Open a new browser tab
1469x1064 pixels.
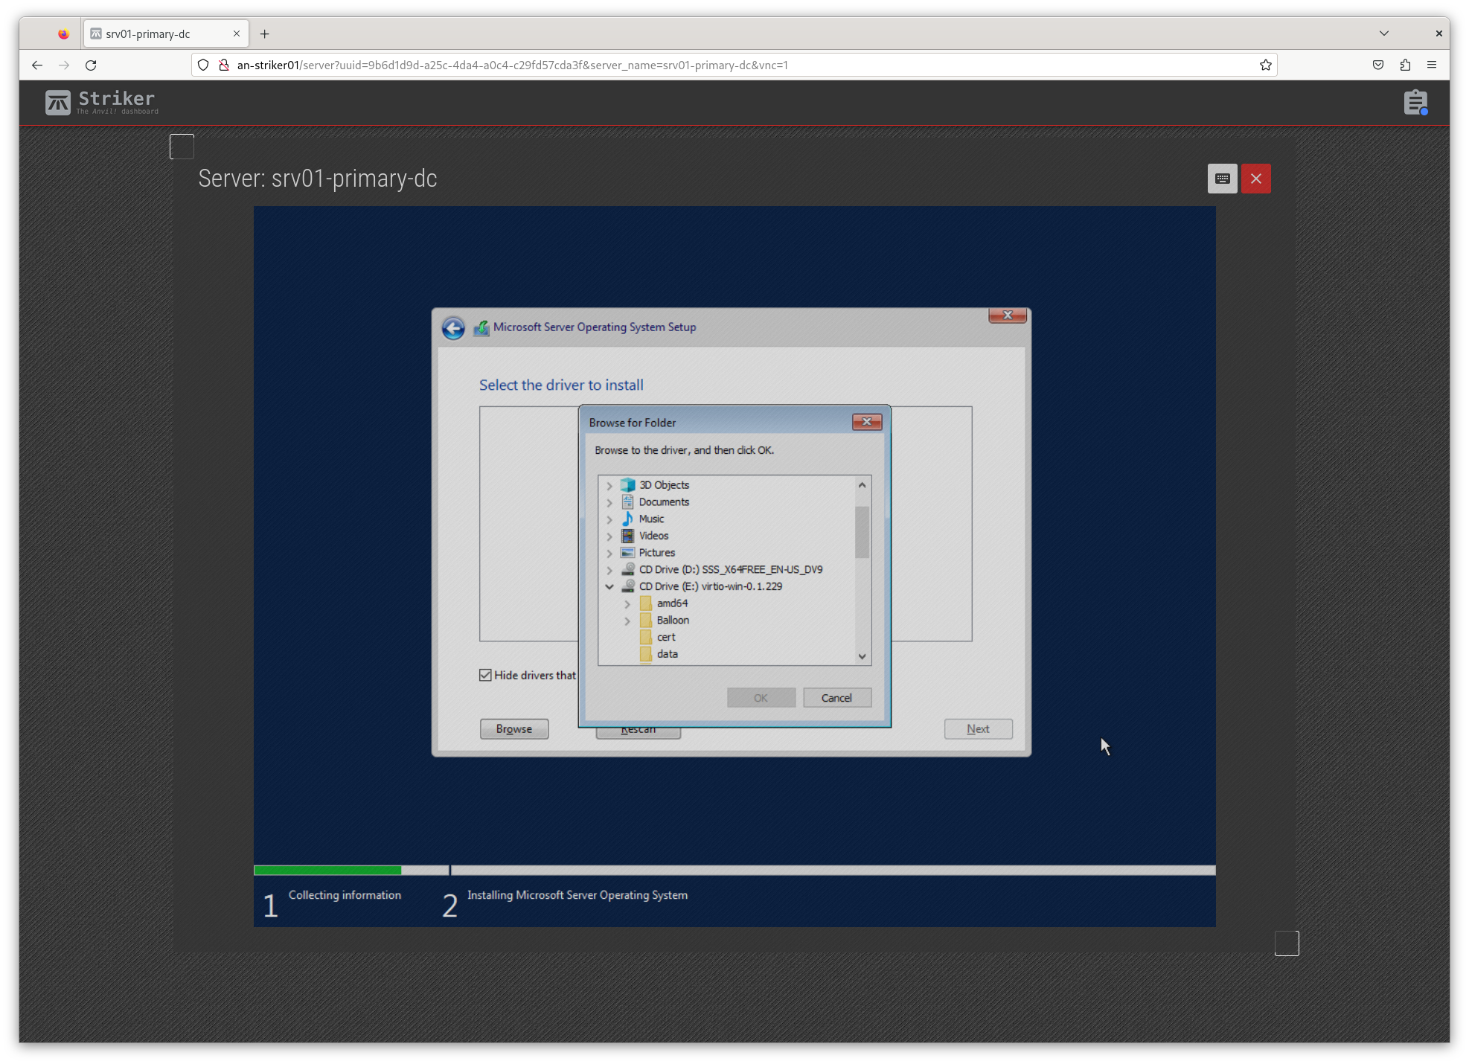[264, 33]
